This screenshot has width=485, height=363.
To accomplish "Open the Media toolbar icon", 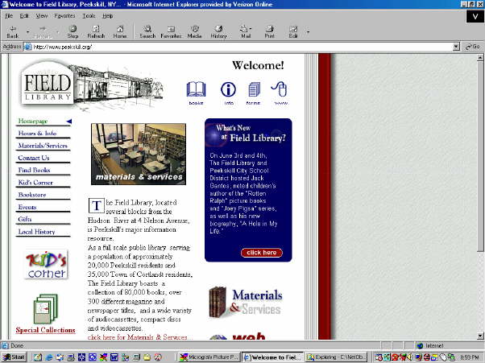I will [x=194, y=32].
